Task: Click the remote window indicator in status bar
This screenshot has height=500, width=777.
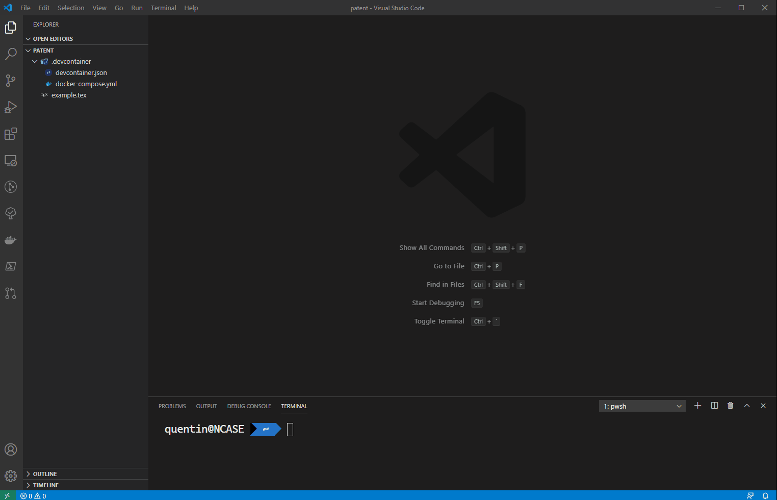Action: pyautogui.click(x=7, y=495)
